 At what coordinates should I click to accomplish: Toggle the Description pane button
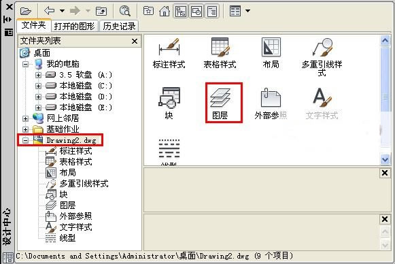point(212,12)
